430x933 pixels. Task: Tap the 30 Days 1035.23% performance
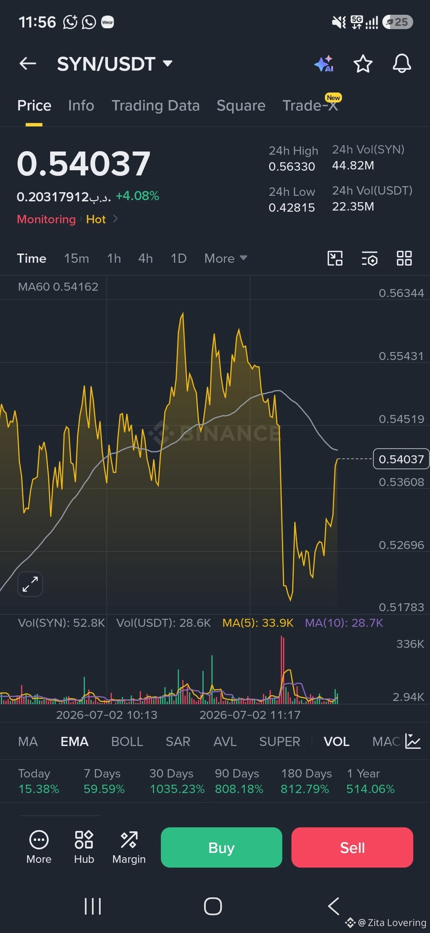(177, 781)
